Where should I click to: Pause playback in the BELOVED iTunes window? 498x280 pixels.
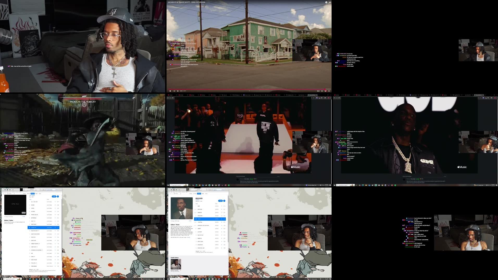click(x=174, y=190)
